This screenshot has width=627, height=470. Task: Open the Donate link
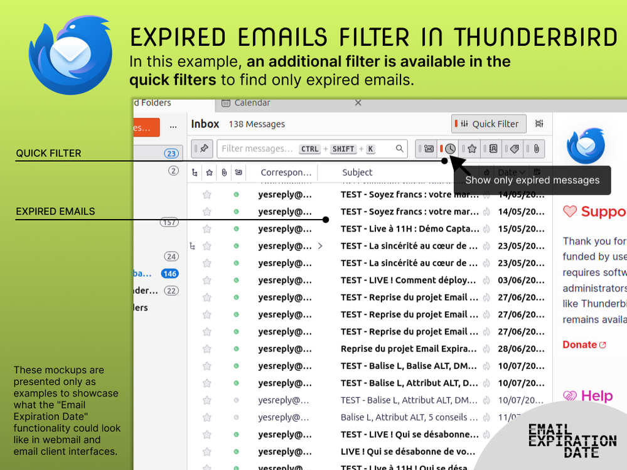pos(584,344)
